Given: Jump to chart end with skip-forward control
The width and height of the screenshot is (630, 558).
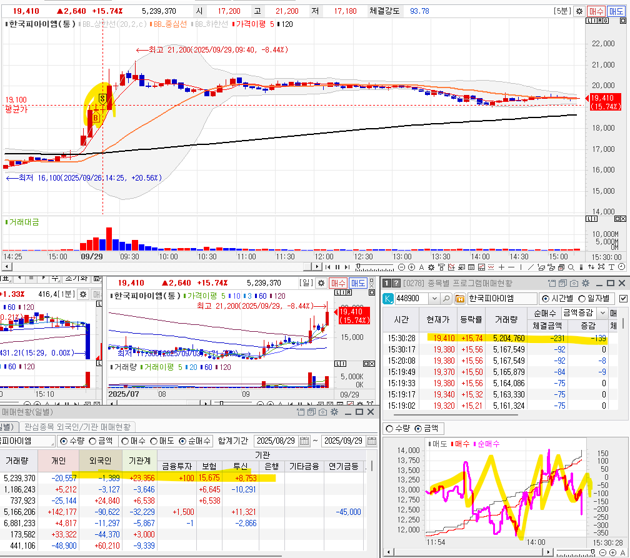Looking at the screenshot, I should click(347, 267).
